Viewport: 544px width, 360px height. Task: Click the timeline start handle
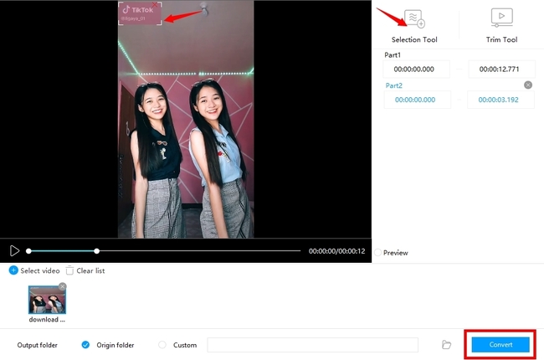[x=28, y=251]
